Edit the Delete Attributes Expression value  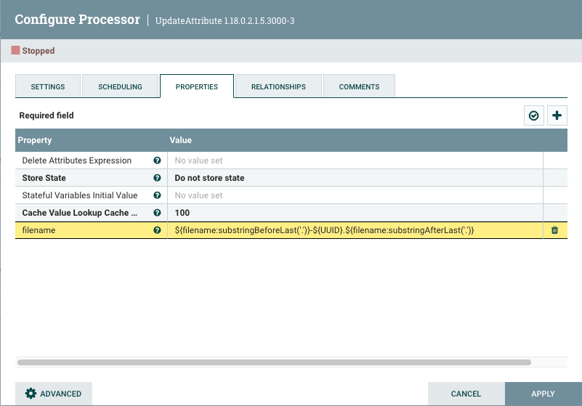(x=355, y=161)
